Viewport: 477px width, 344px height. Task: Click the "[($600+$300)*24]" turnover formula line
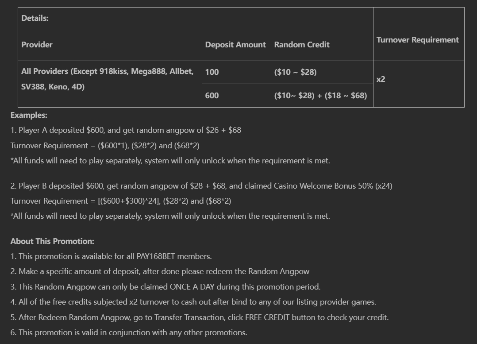121,201
